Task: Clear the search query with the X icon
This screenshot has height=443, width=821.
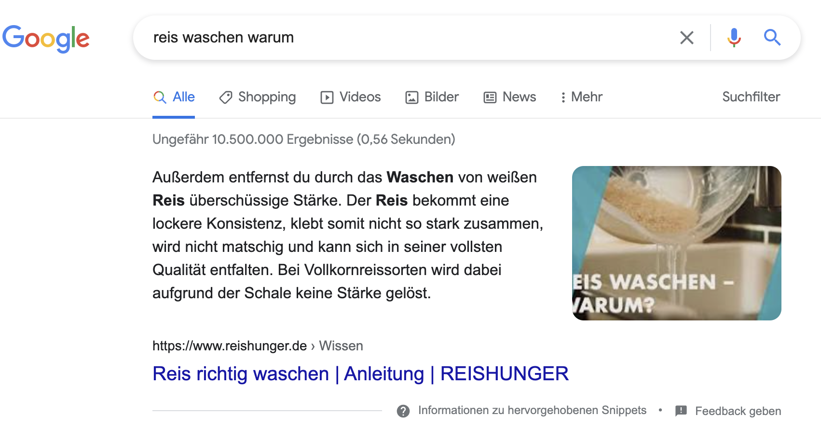Action: [686, 38]
